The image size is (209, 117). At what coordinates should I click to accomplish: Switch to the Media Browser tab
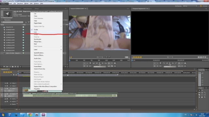pos(27,9)
